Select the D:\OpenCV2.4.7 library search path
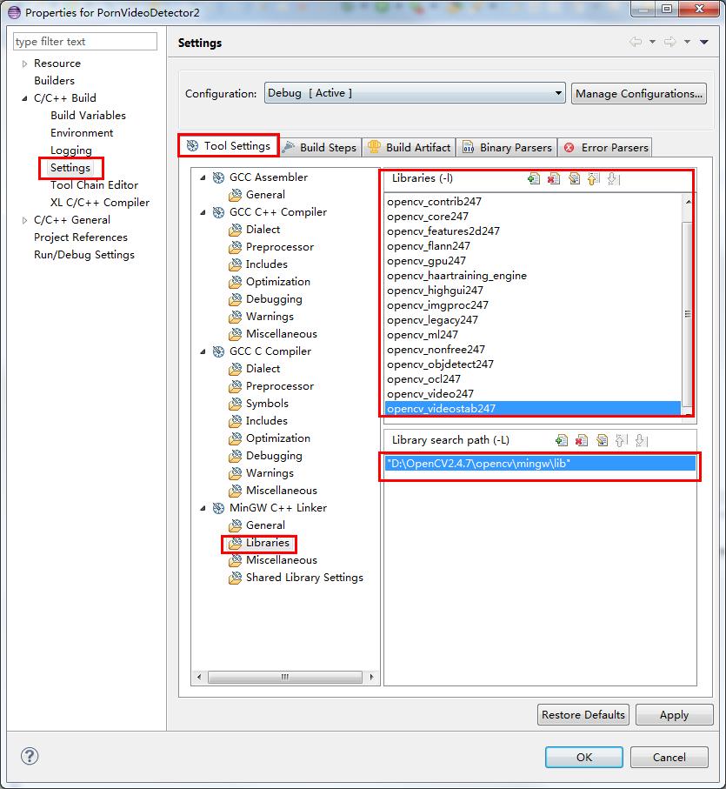 tap(540, 464)
